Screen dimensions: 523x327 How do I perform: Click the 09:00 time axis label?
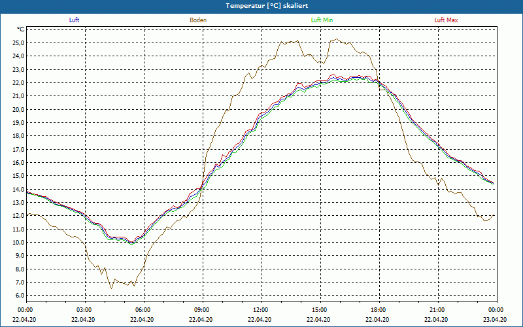pos(201,310)
